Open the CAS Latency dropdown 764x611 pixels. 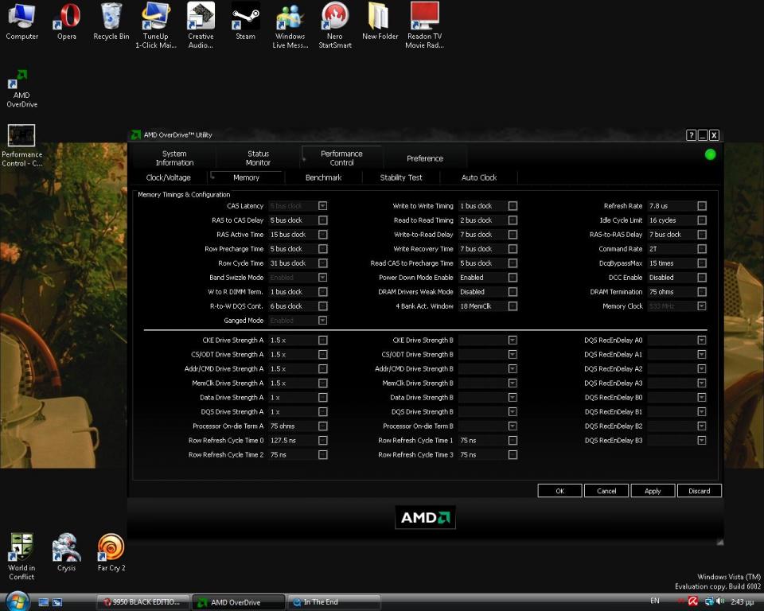click(x=322, y=206)
